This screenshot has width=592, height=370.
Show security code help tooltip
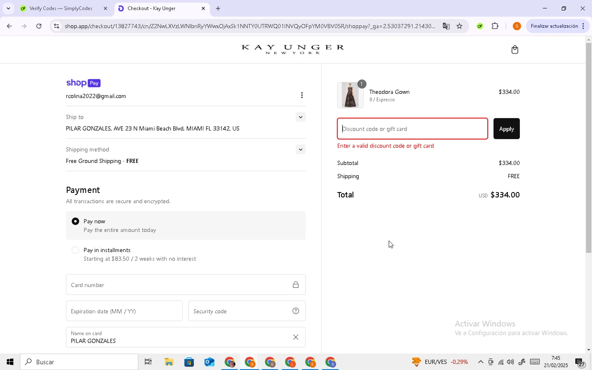point(296,311)
